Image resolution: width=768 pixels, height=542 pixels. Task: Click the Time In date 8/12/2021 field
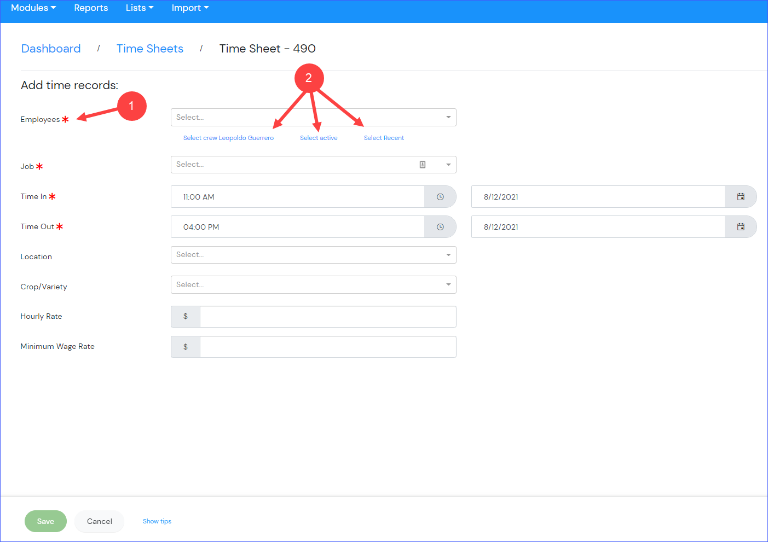598,197
